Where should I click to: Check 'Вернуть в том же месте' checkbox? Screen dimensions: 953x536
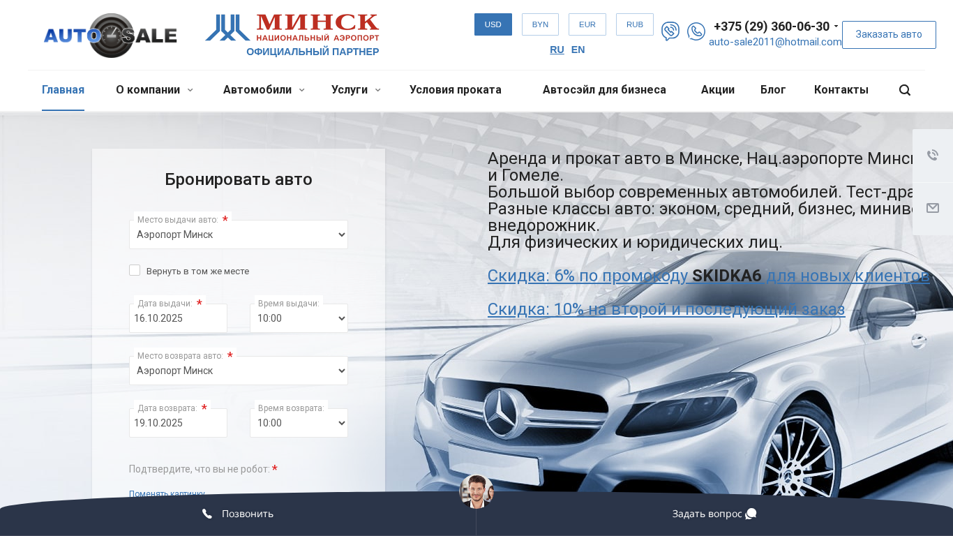(x=135, y=270)
